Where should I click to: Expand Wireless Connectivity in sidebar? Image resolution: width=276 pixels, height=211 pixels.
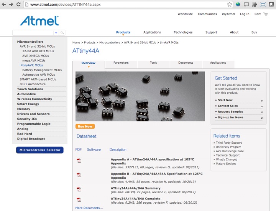coord(34,99)
